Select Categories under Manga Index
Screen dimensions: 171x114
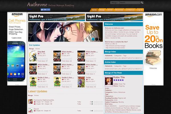118,56
